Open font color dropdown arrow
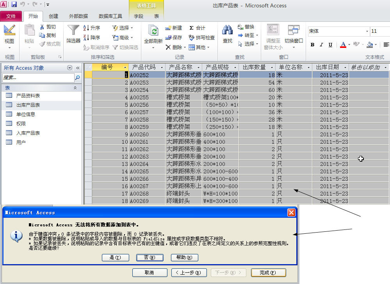The width and height of the screenshot is (390, 284). [x=349, y=45]
